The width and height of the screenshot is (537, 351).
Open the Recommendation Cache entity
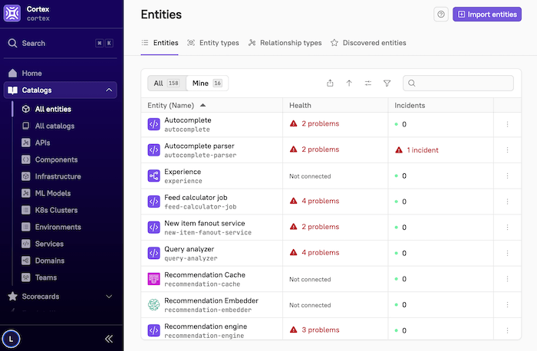point(205,274)
